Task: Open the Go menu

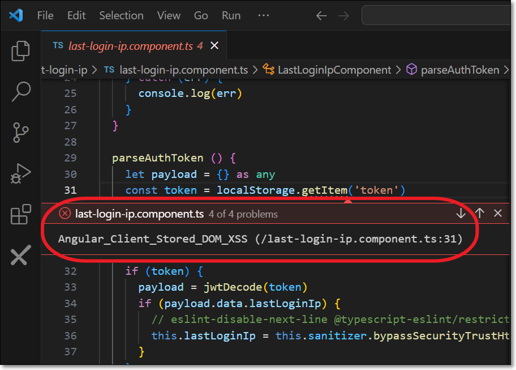Action: click(x=201, y=15)
